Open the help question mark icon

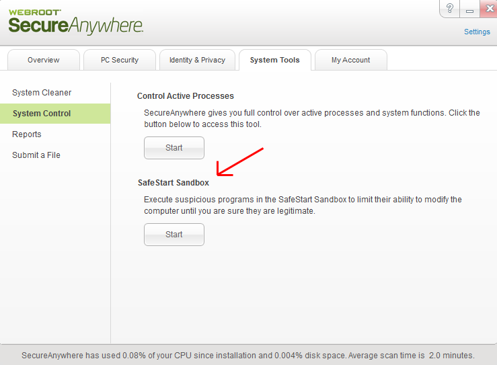tap(449, 9)
